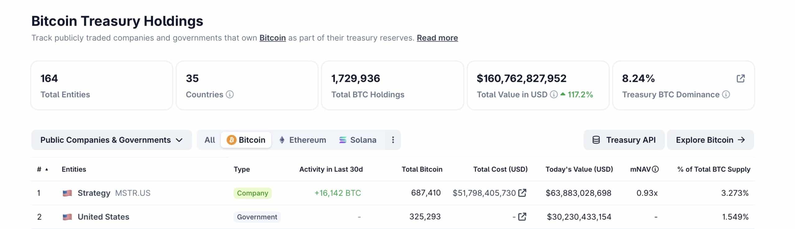Click the 117.2% change indicator

click(x=577, y=95)
